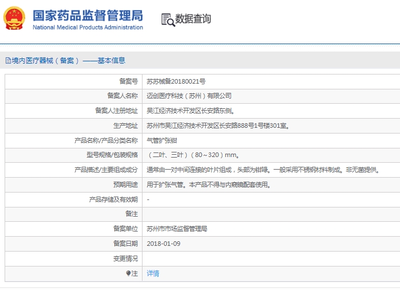Image resolution: width=400 pixels, height=290 pixels.
Task: Click 备案单位 label
Action: tap(125, 229)
